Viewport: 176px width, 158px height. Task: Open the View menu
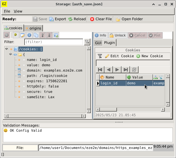18,11
